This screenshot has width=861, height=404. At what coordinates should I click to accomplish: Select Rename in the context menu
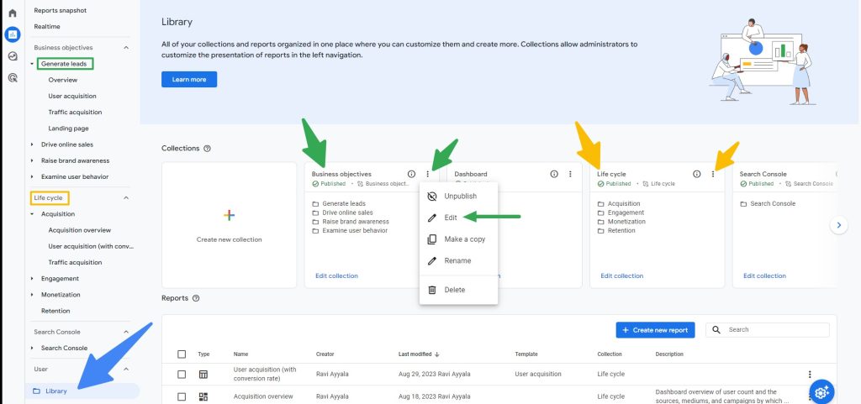(458, 260)
